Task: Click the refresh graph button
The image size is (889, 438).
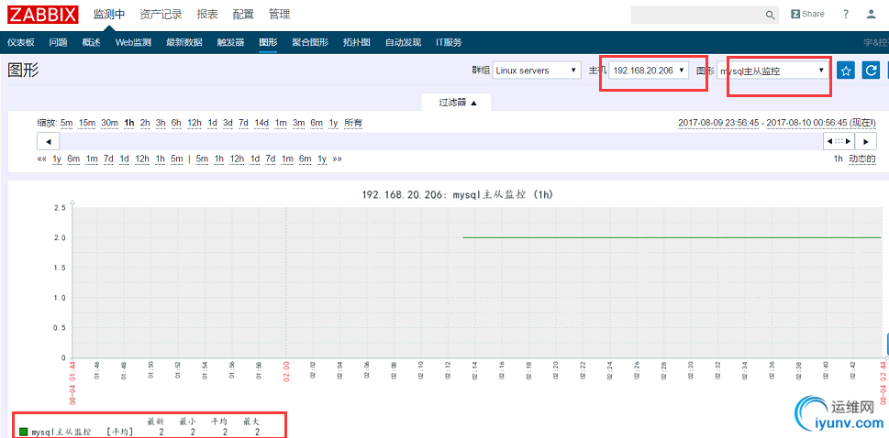Action: click(871, 71)
